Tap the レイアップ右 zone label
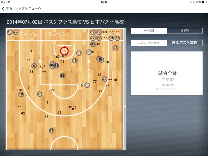 (x=106, y=34)
